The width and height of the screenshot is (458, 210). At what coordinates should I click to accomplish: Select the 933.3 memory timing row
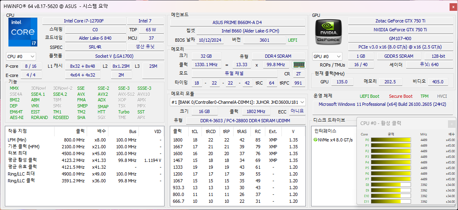click(238, 188)
